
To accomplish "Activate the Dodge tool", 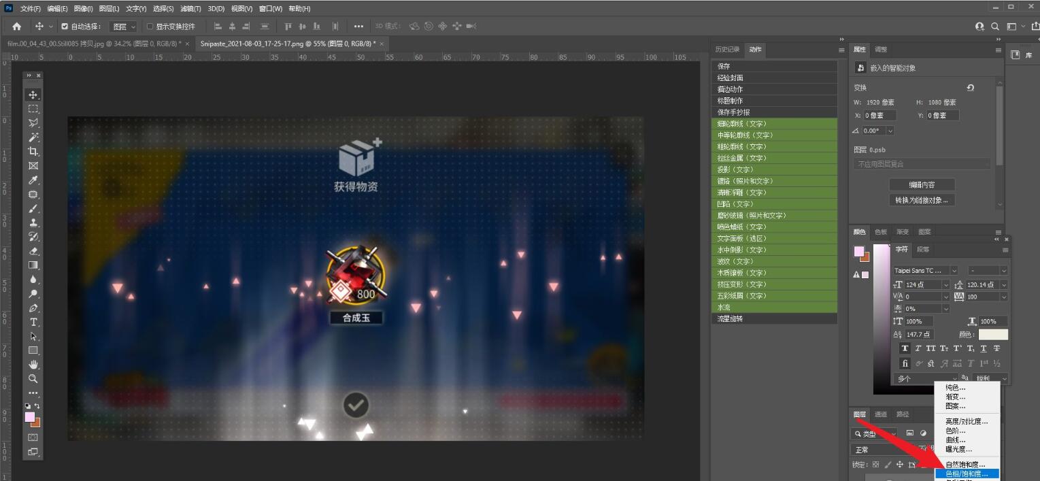I will tap(33, 294).
